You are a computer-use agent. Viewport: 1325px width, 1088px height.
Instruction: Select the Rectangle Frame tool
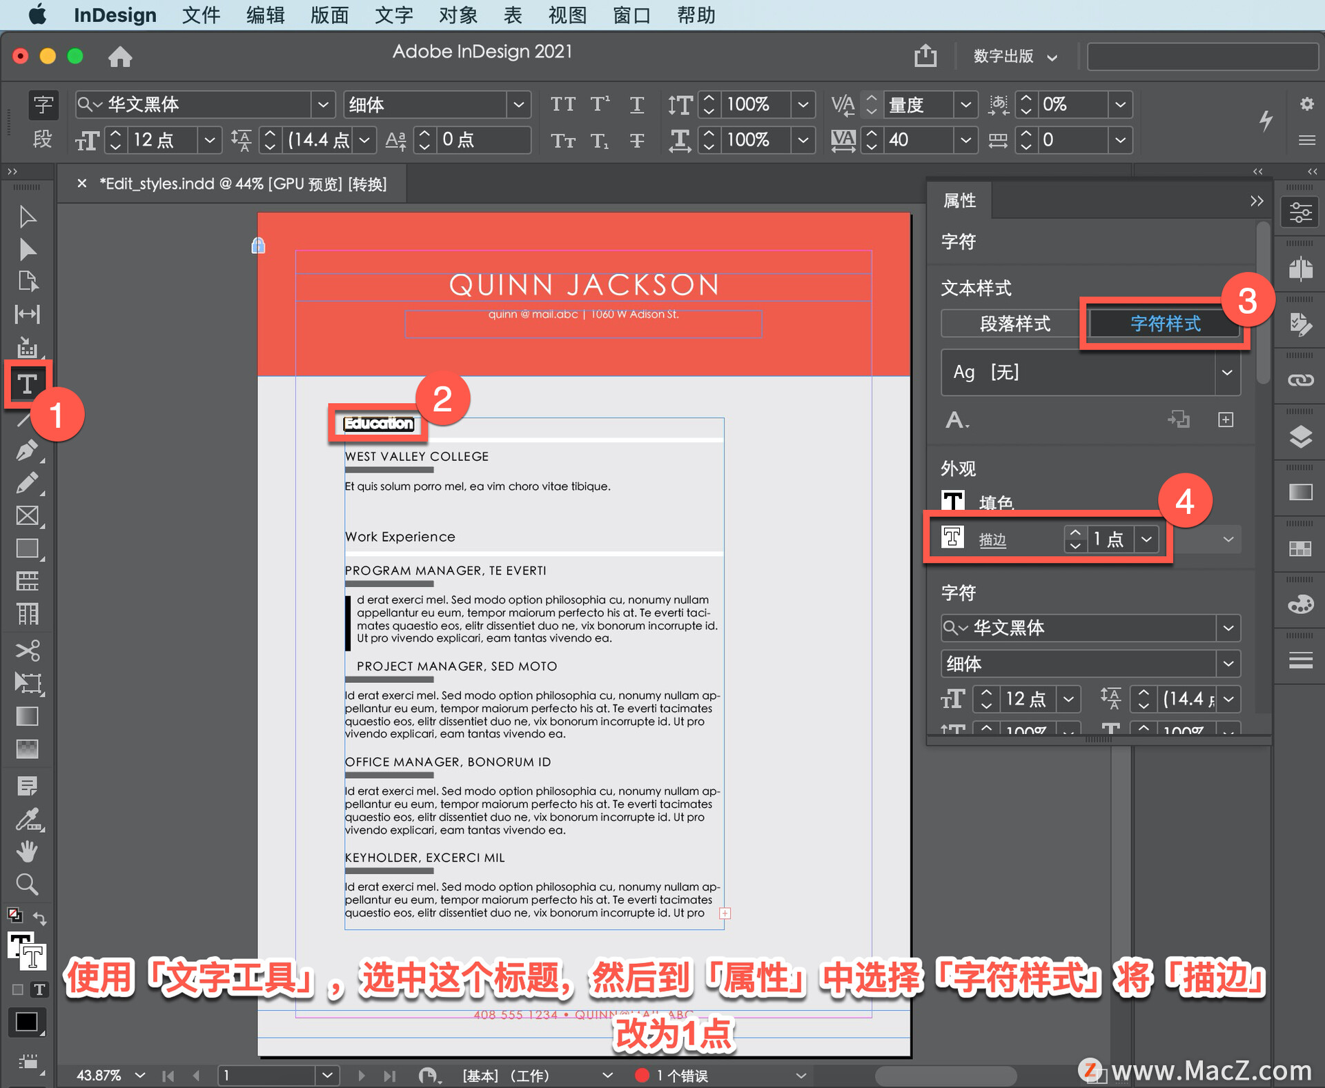28,515
